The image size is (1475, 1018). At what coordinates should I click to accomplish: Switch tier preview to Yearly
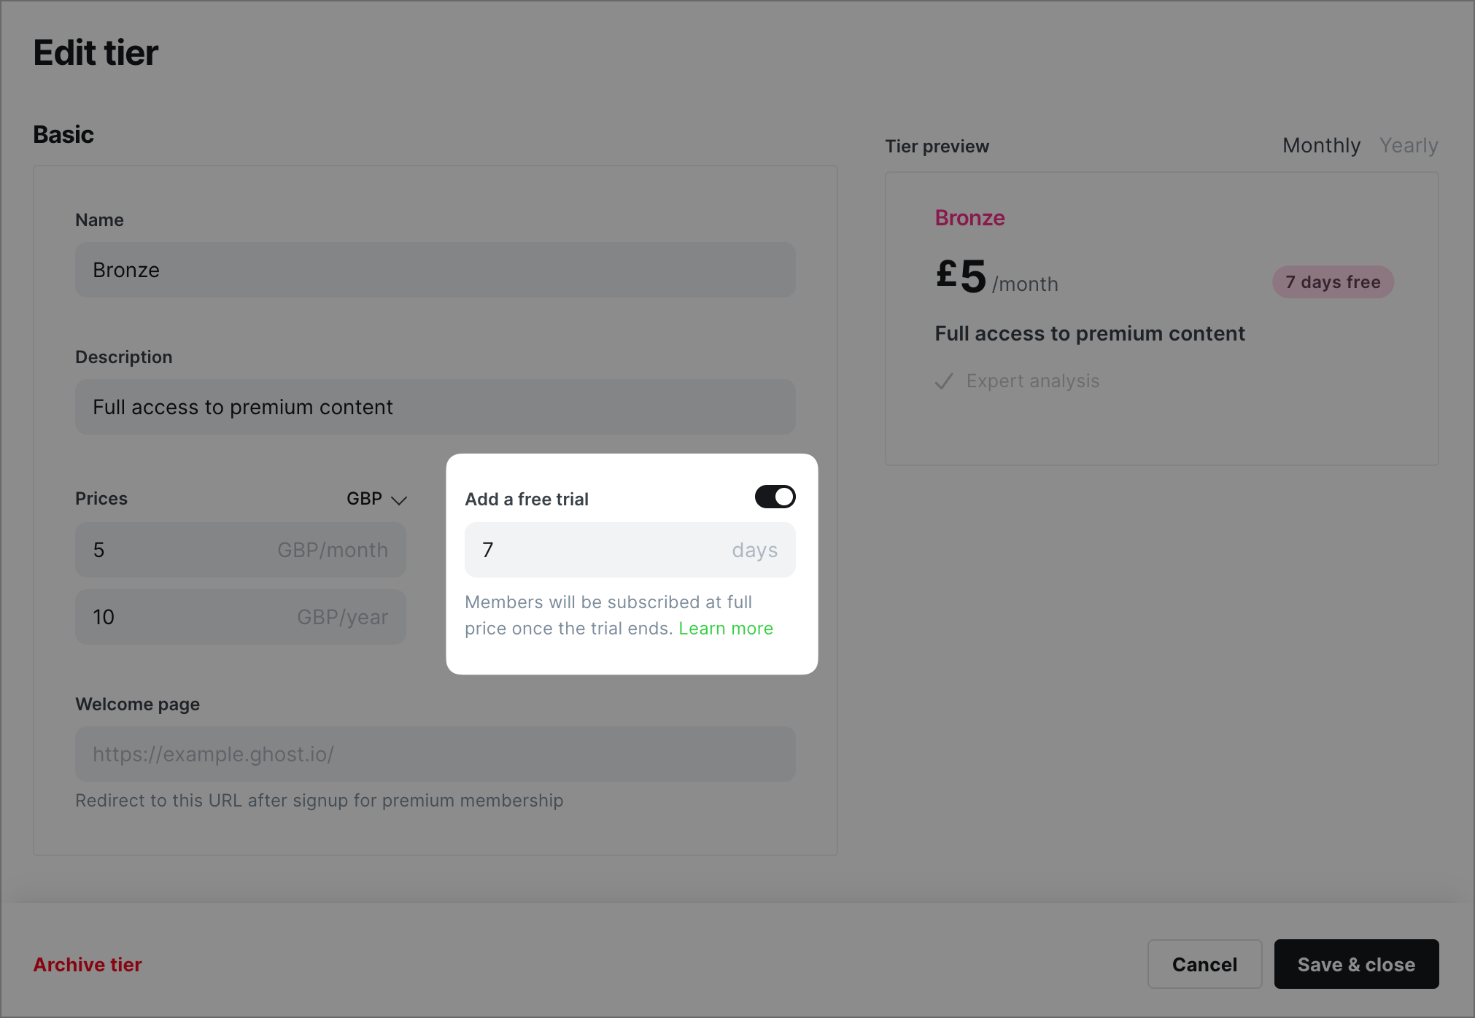[1409, 146]
